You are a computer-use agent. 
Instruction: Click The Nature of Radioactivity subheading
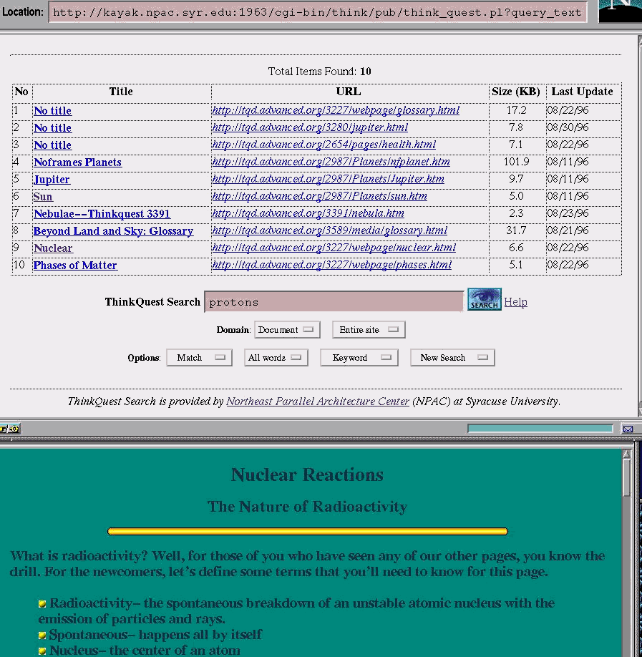coord(307,507)
